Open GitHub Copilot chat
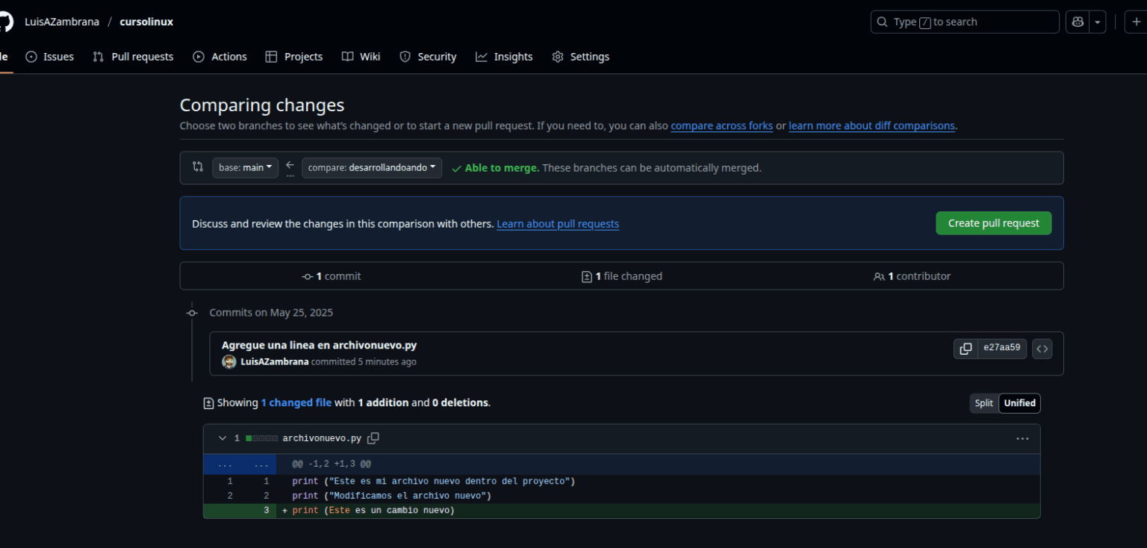1147x548 pixels. [1077, 22]
